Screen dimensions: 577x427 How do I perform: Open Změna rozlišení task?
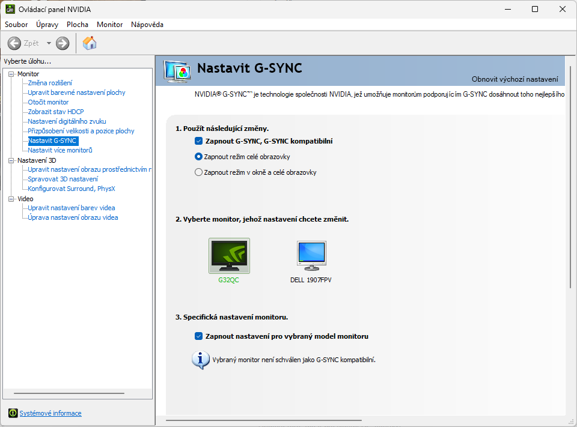click(50, 83)
